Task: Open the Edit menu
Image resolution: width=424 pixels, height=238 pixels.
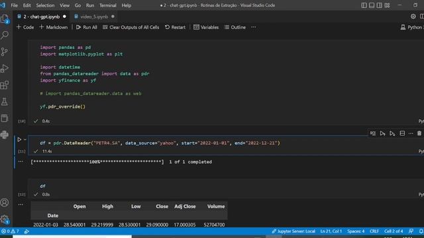Action: [x=26, y=5]
